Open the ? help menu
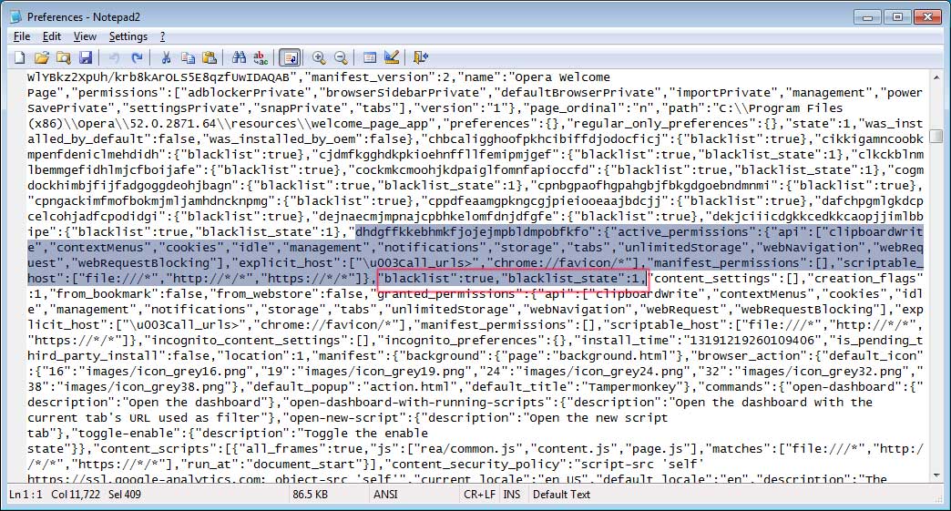 coord(162,36)
